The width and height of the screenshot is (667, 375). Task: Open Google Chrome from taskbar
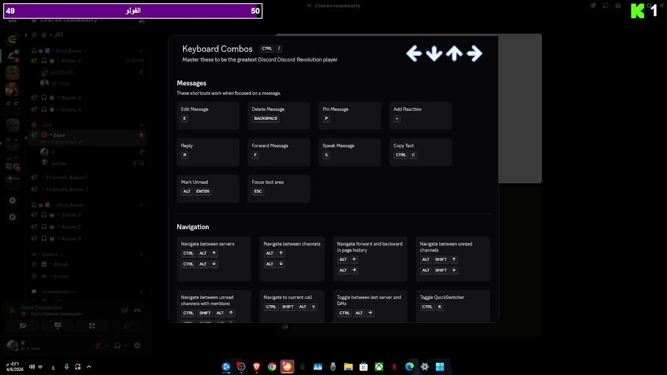point(271,367)
